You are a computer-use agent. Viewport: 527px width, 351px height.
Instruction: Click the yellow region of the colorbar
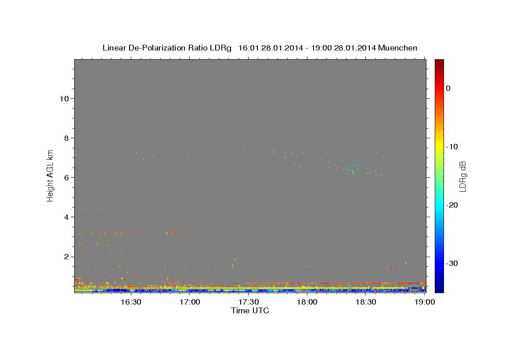(x=439, y=147)
